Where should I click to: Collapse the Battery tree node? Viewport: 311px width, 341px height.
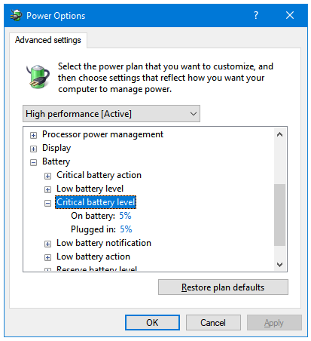coord(33,162)
